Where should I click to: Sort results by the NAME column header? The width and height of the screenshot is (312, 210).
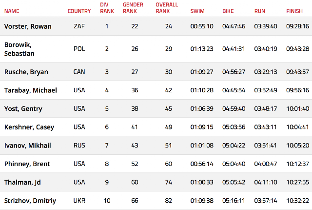click(12, 11)
